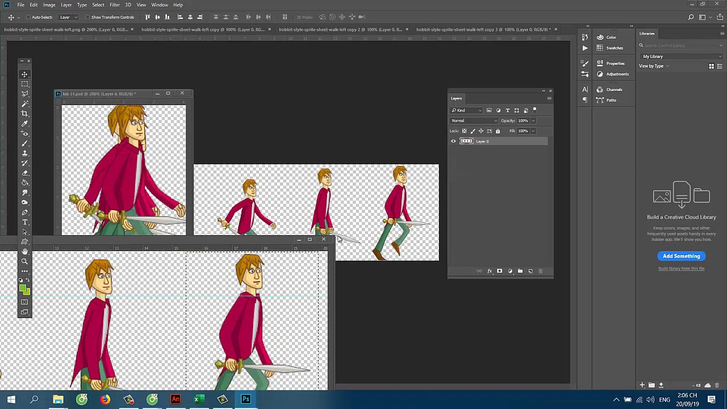Image resolution: width=727 pixels, height=409 pixels.
Task: Click the green foreground color swatch
Action: 23,289
